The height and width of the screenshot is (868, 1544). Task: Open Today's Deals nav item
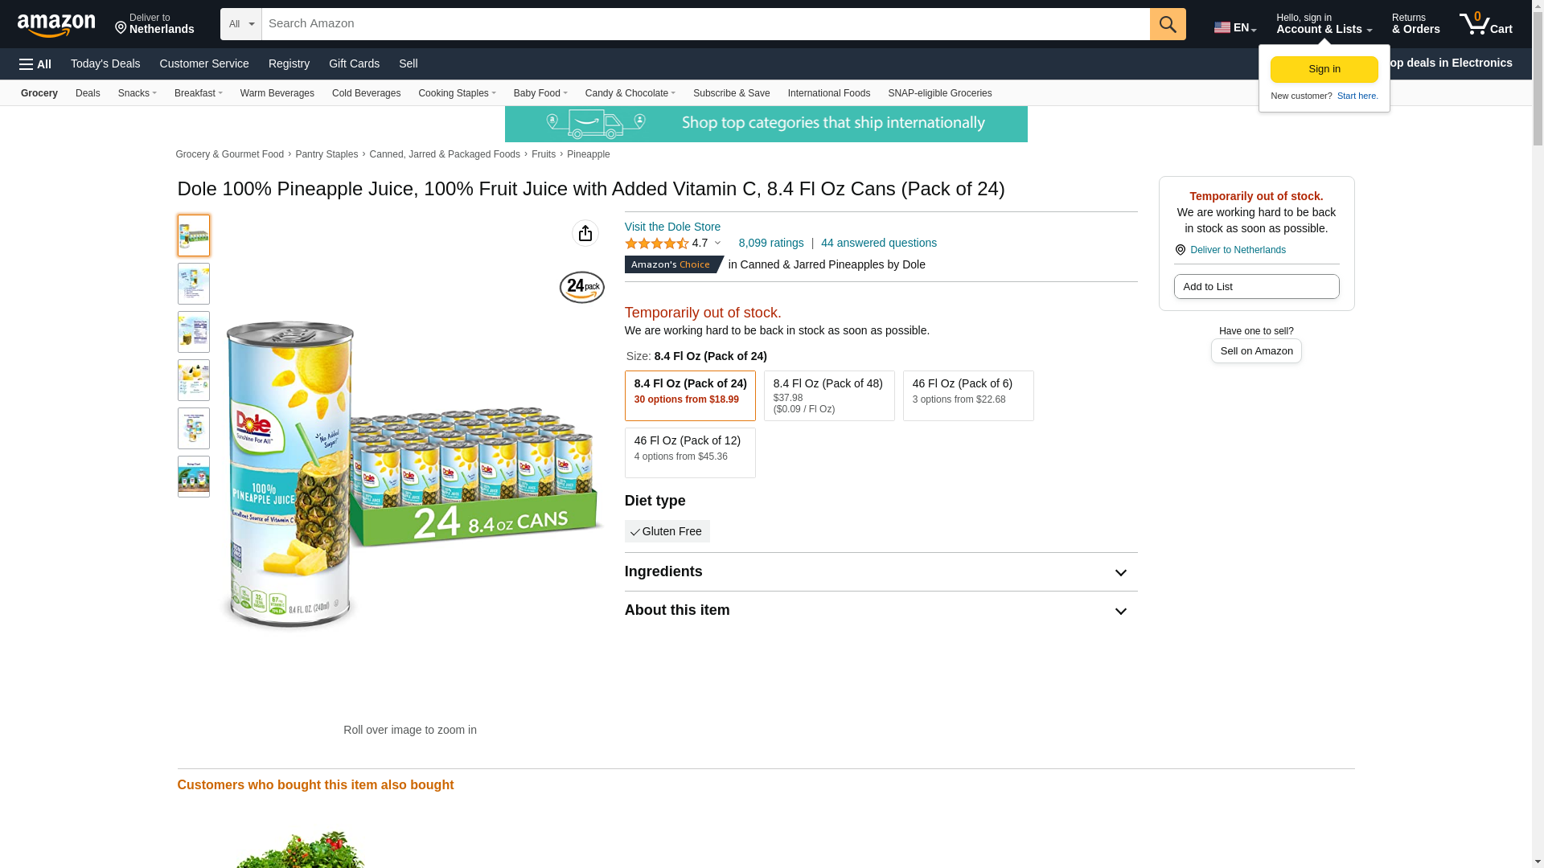105,63
